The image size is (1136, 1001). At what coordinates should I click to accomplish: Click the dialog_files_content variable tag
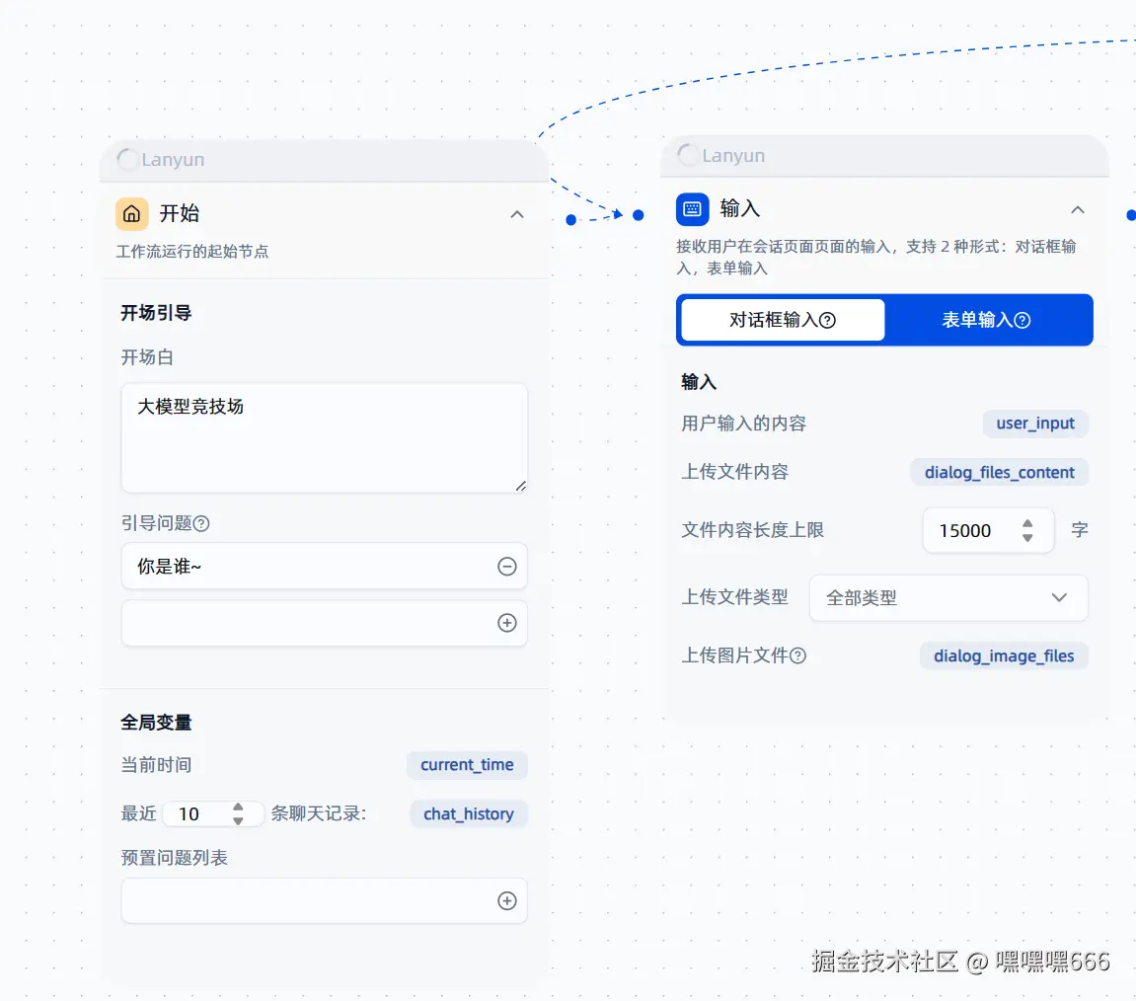(x=999, y=473)
